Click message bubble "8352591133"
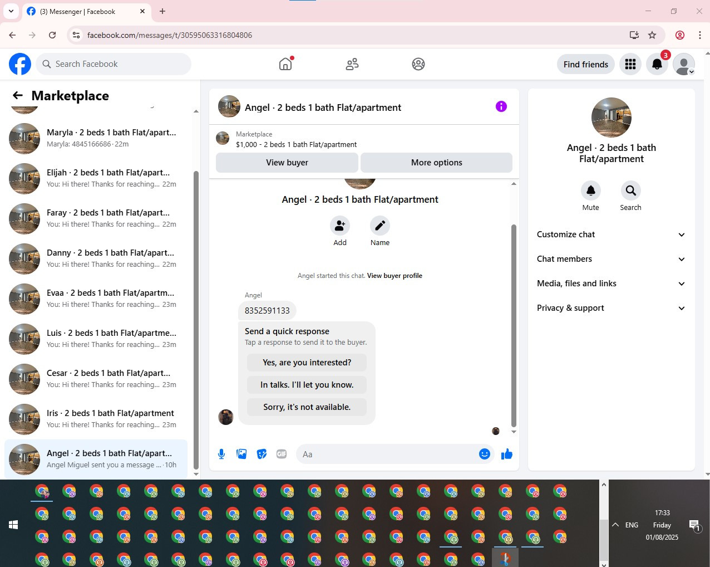 point(267,310)
